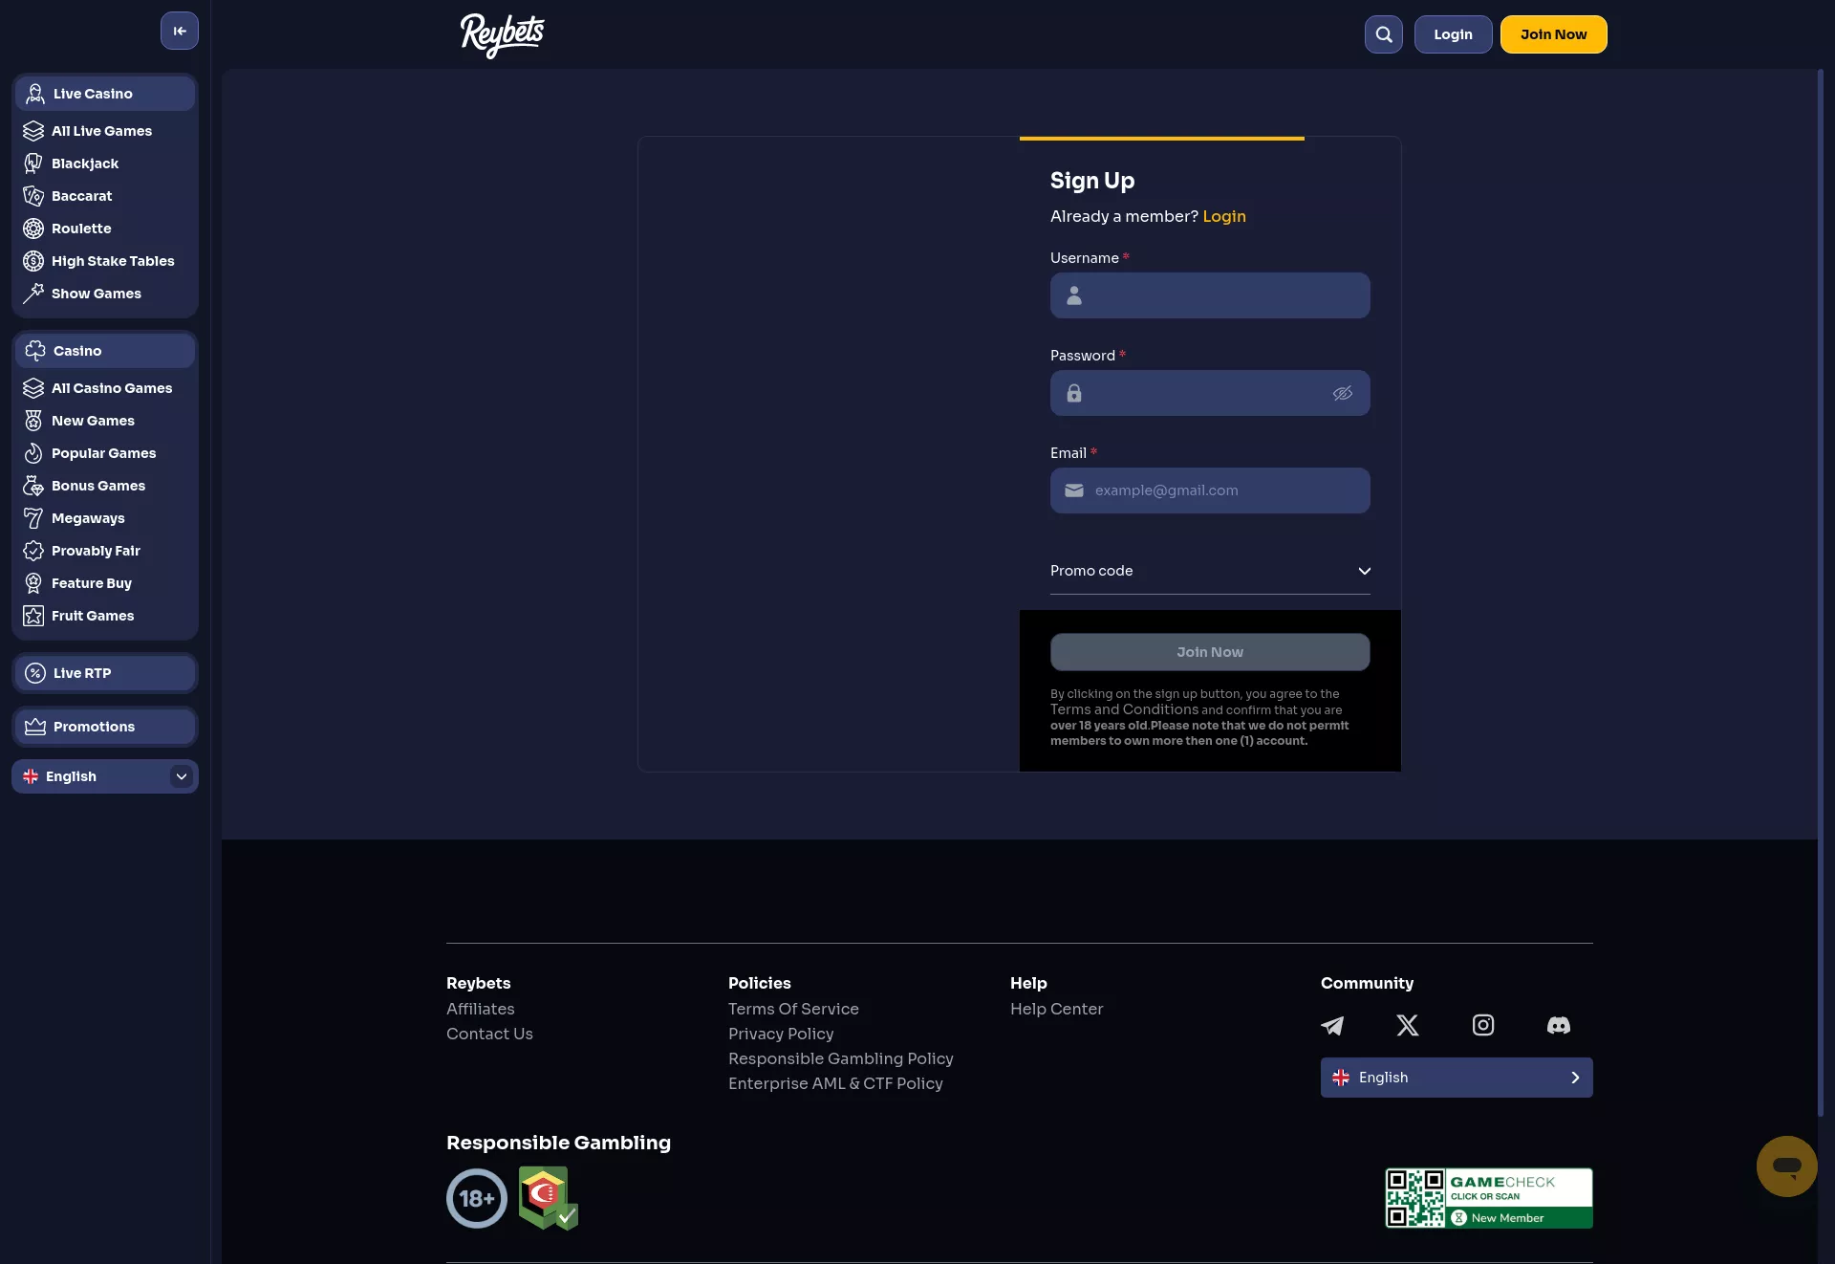Image resolution: width=1835 pixels, height=1264 pixels.
Task: Change language from the footer English selector
Action: click(x=1456, y=1077)
